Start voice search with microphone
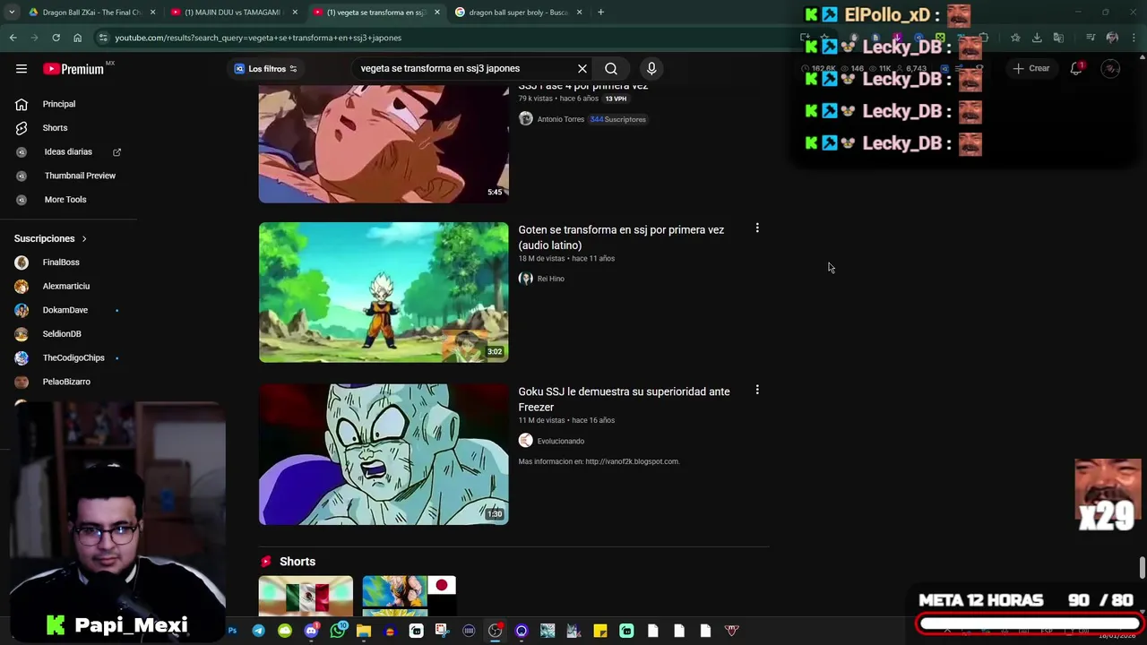1147x645 pixels. (651, 68)
